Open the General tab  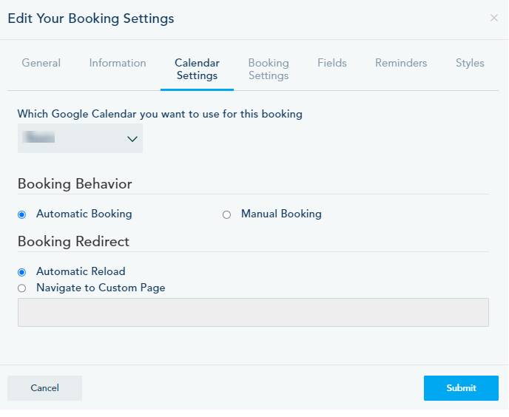[x=41, y=63]
